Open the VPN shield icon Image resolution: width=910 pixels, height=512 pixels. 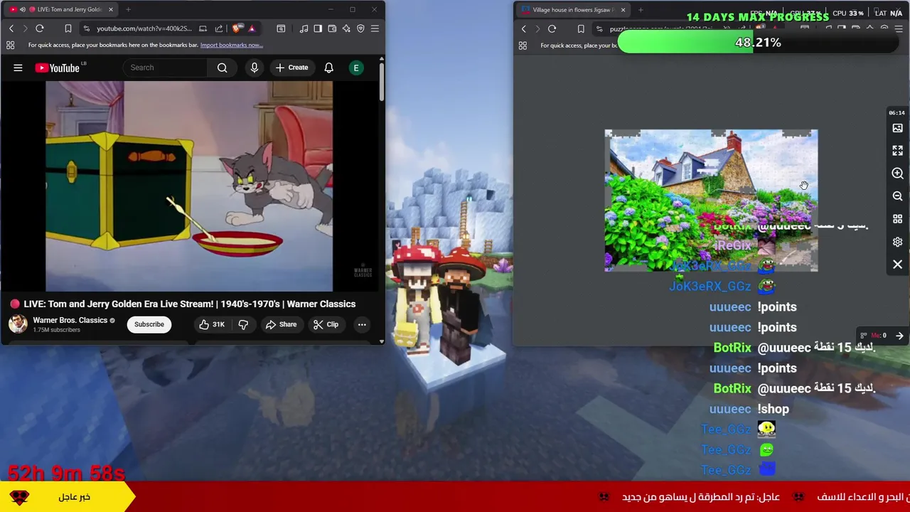click(360, 28)
